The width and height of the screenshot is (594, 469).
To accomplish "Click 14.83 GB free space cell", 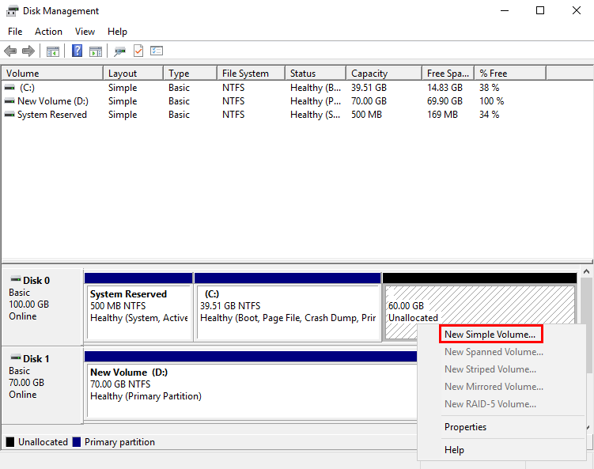I will [445, 88].
